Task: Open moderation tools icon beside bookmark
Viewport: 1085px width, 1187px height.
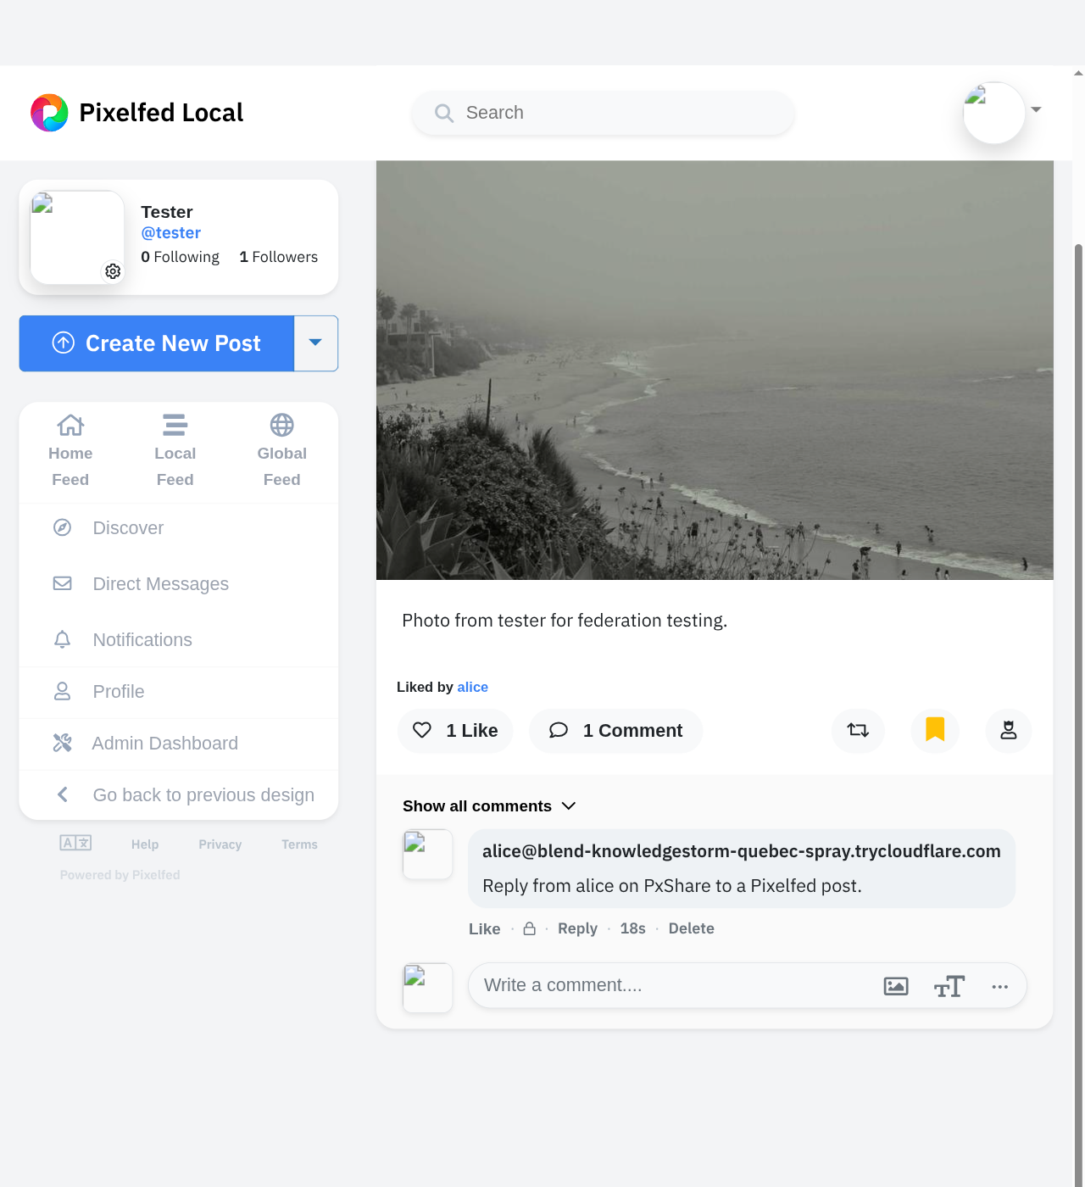Action: [1008, 731]
